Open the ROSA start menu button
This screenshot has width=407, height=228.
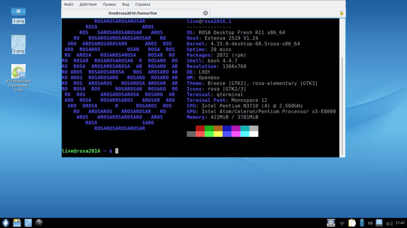pos(5,223)
